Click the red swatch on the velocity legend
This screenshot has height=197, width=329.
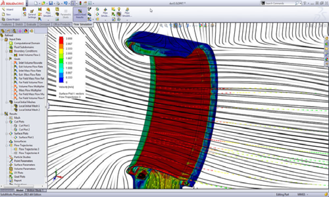[x=61, y=40]
